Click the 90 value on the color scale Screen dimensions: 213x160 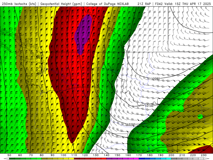point(52,155)
